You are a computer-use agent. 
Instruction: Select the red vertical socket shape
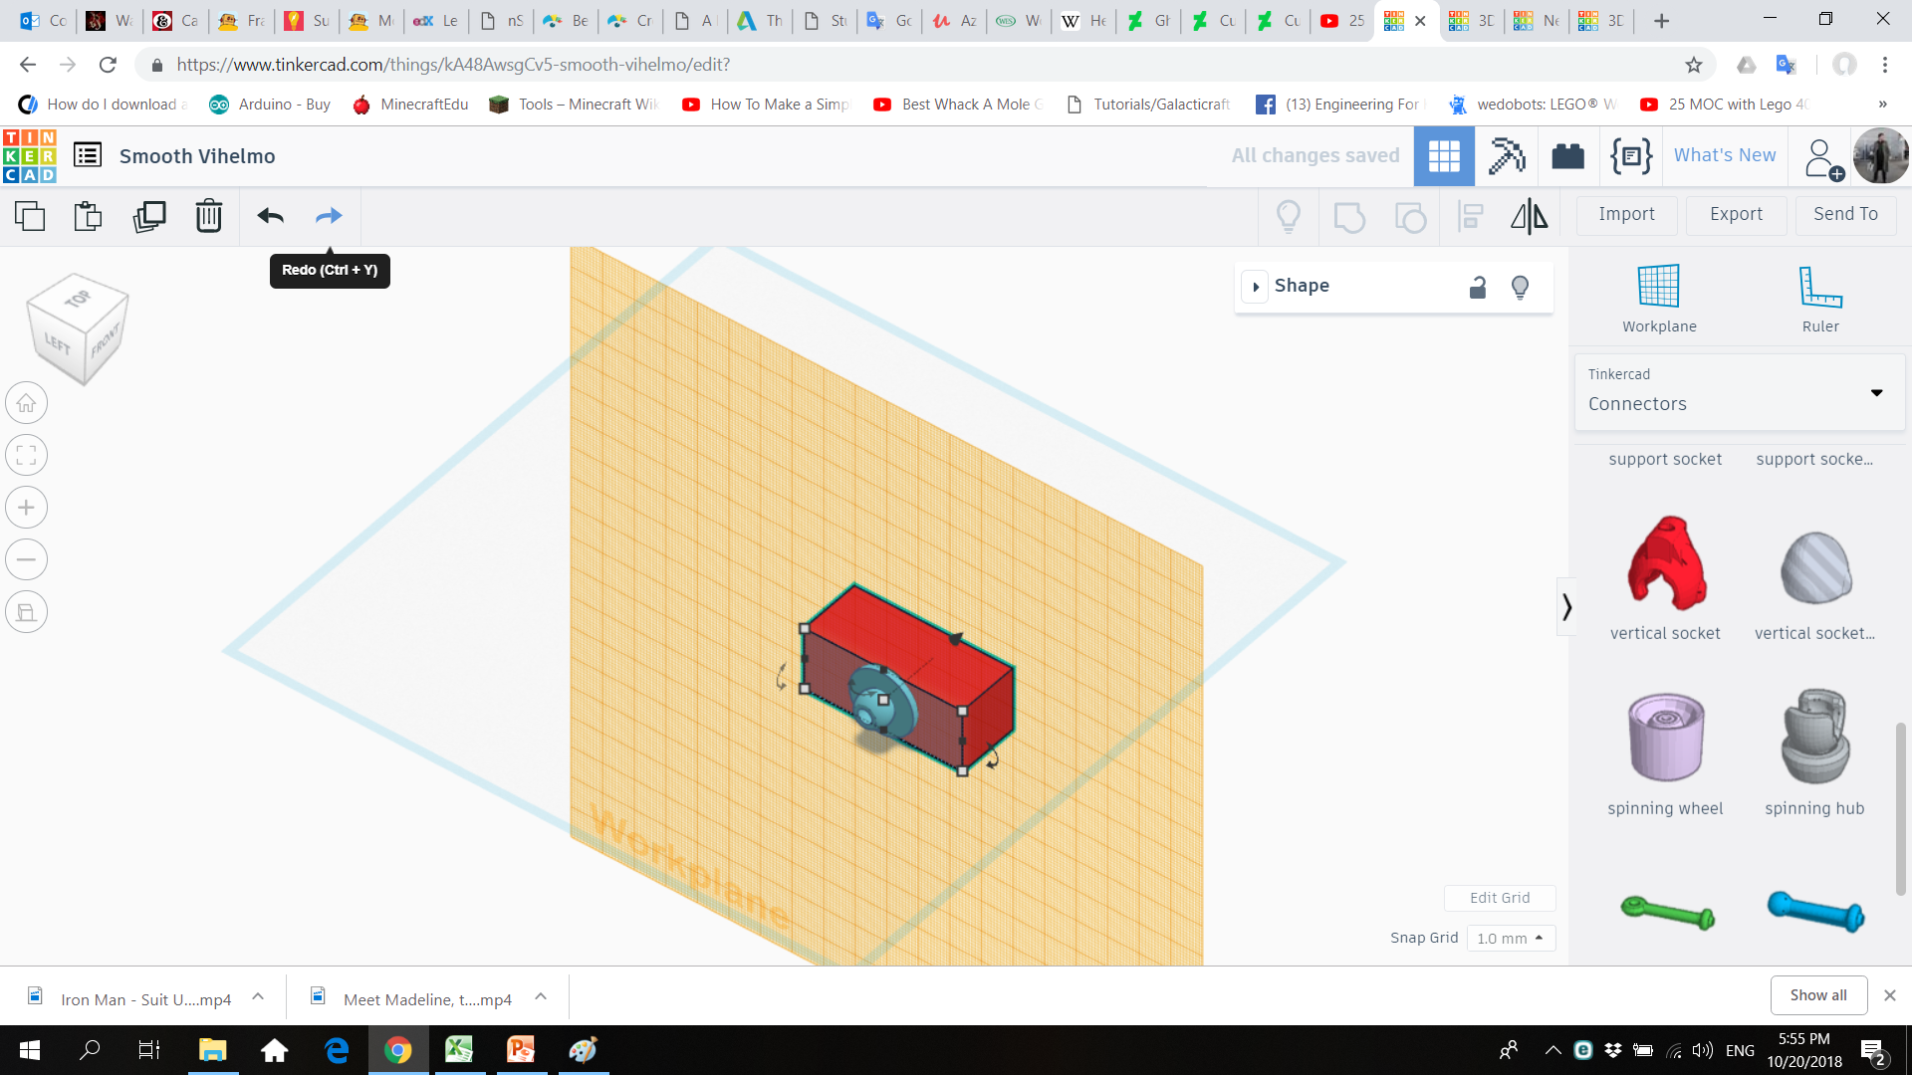[x=1665, y=564]
